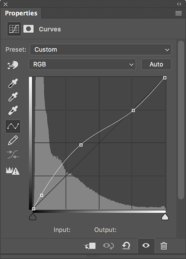Viewport: 186px width, 259px height.
Task: Click the Auto correction button
Action: 156,64
